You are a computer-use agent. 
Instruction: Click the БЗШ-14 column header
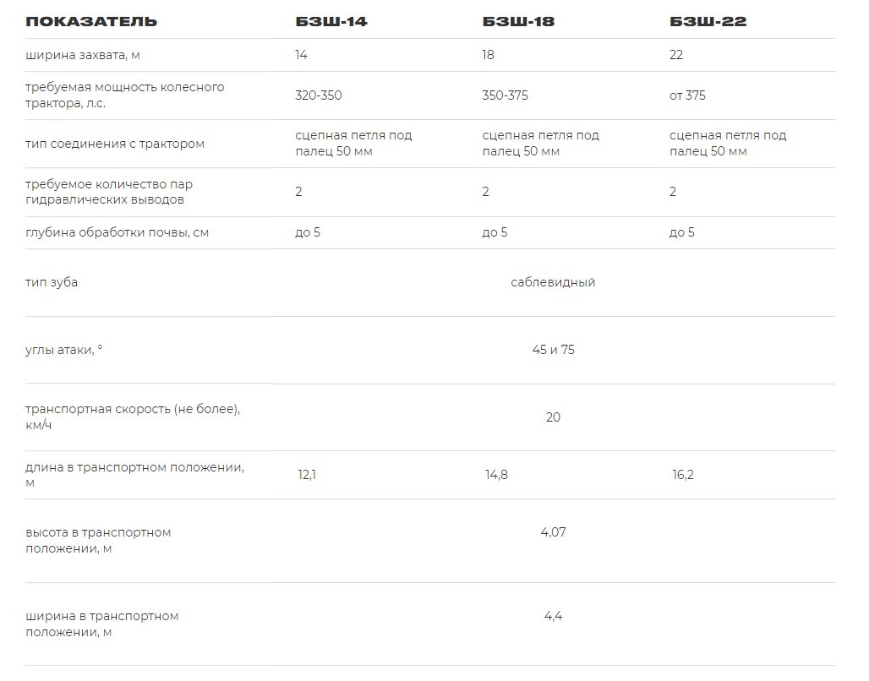331,21
